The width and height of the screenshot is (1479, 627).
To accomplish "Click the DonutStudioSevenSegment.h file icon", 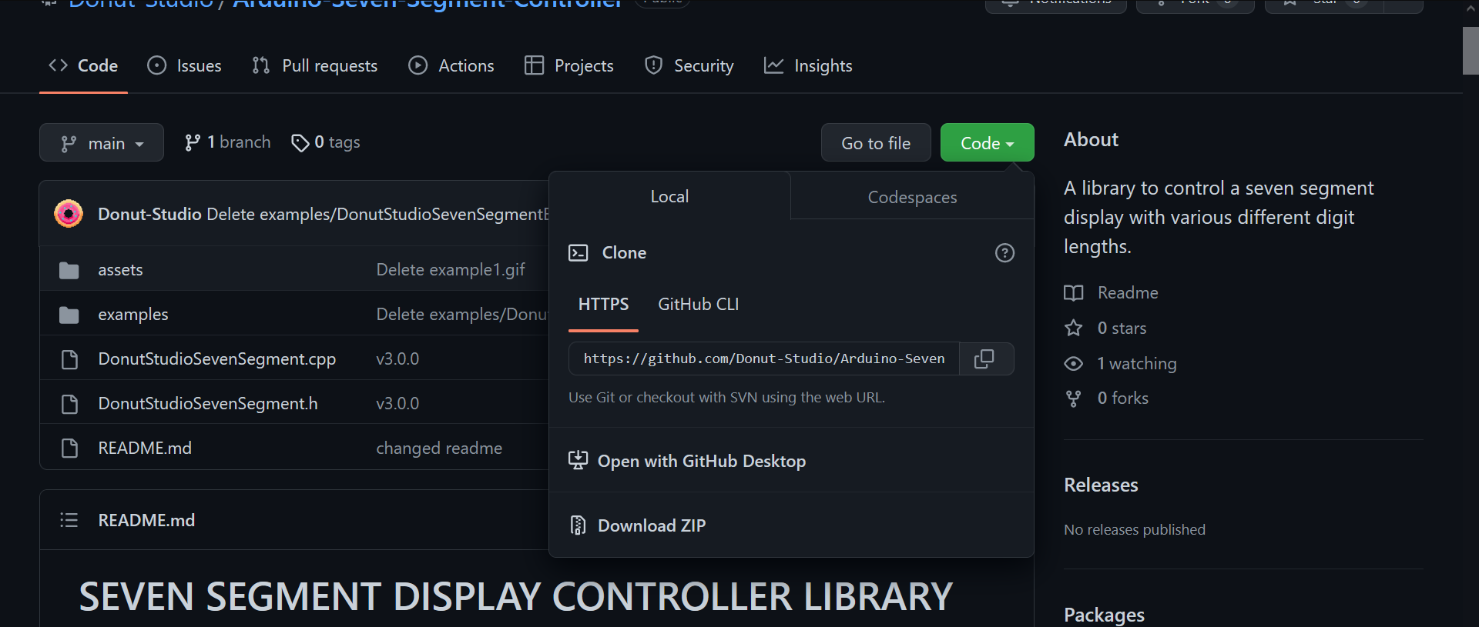I will pos(69,404).
